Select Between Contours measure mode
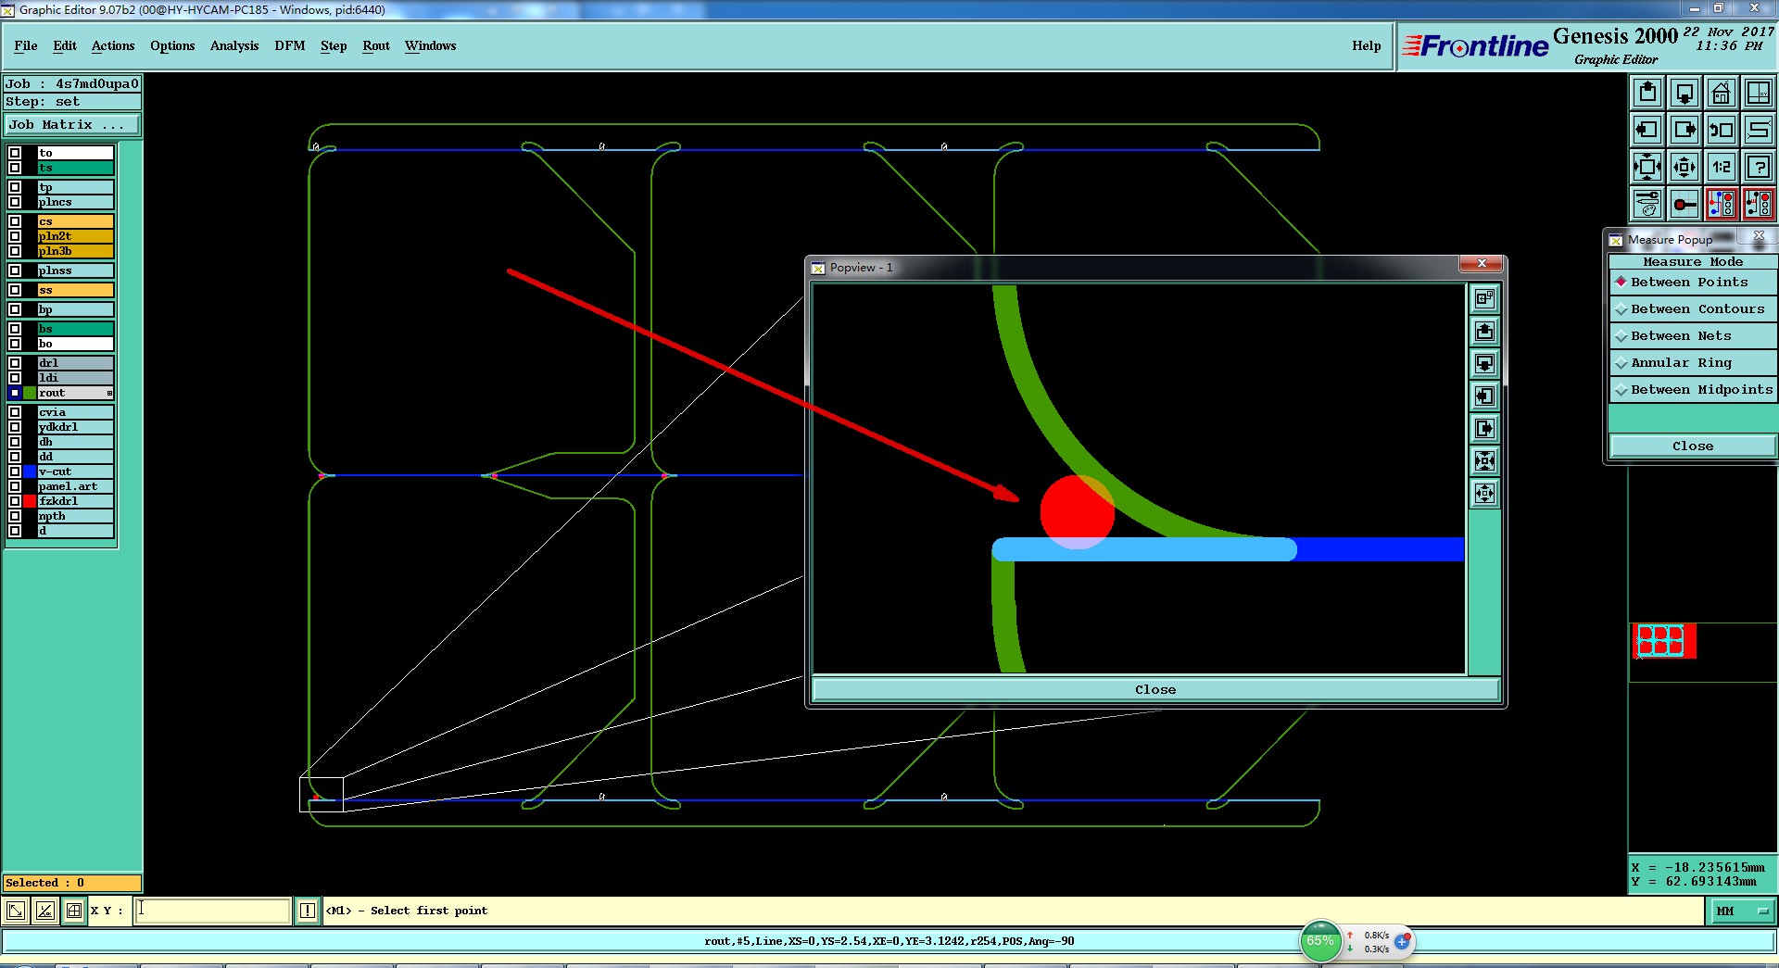The image size is (1779, 968). coord(1692,308)
